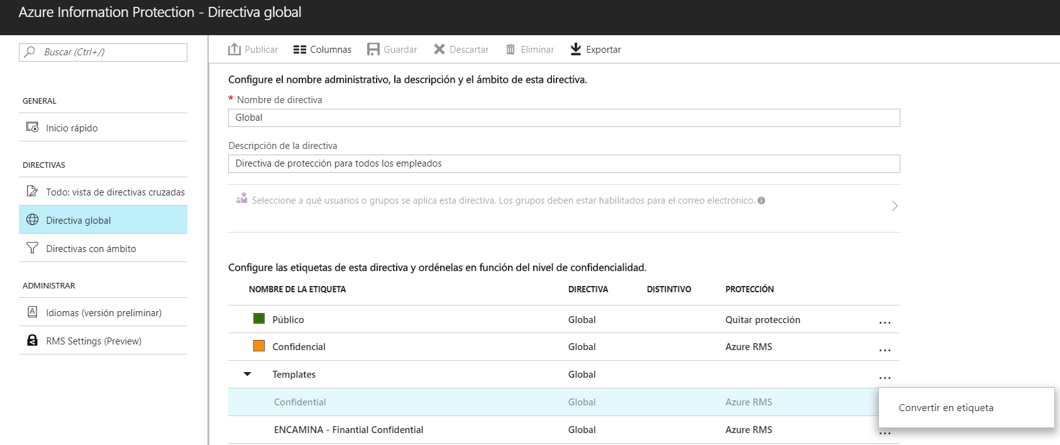Viewport: 1060px width, 445px height.
Task: Click the Eliminar button label
Action: pyautogui.click(x=538, y=50)
